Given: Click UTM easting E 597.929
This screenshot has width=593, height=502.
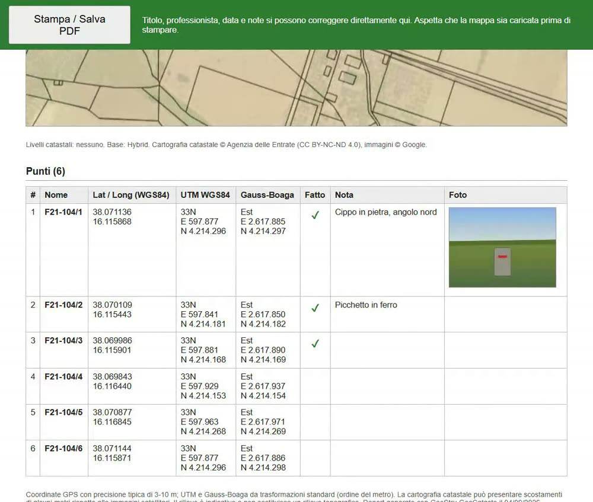Looking at the screenshot, I should point(200,386).
